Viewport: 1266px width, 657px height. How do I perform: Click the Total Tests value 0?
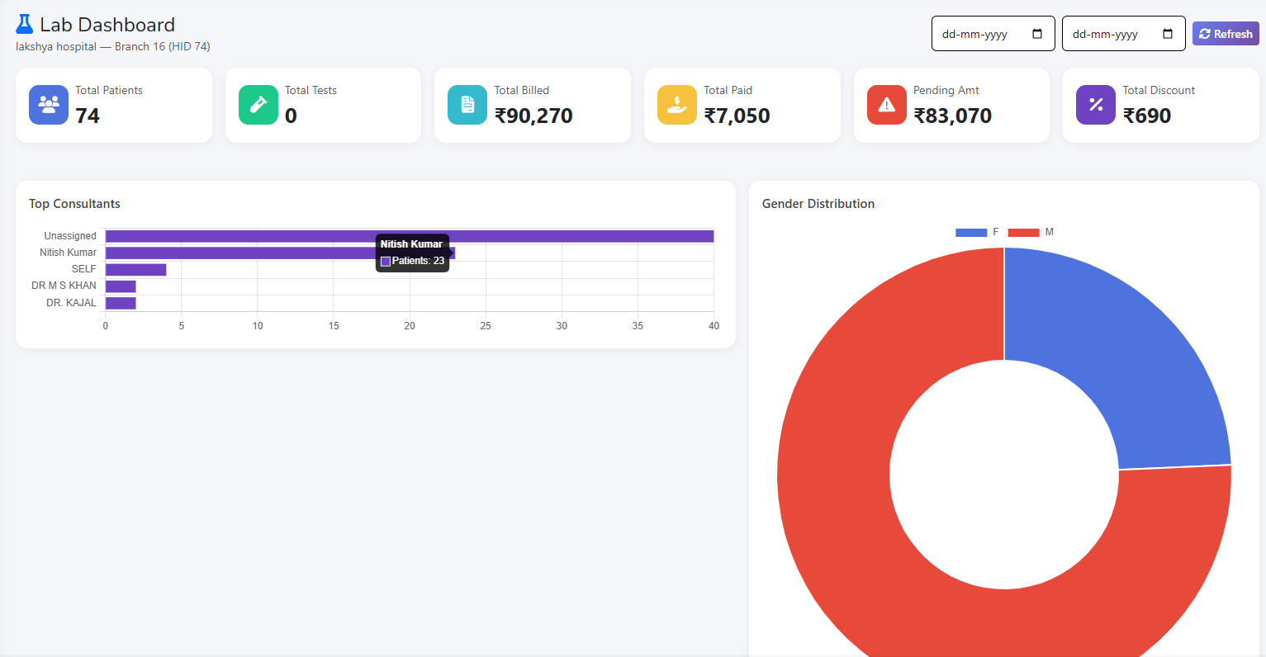click(291, 116)
